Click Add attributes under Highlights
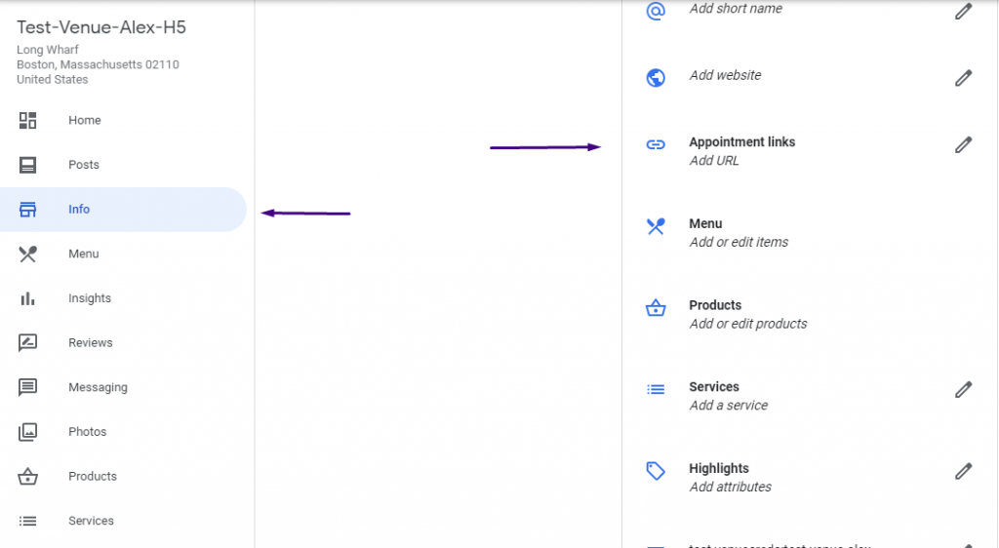The image size is (999, 548). coord(730,487)
